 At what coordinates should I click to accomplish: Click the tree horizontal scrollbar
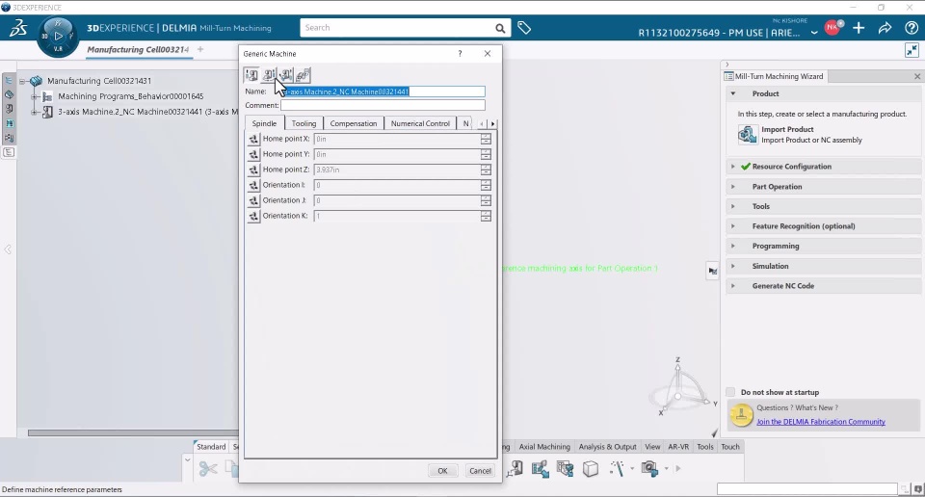coord(133,432)
